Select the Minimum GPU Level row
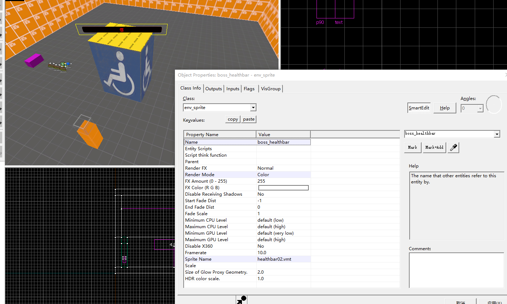 pos(247,233)
